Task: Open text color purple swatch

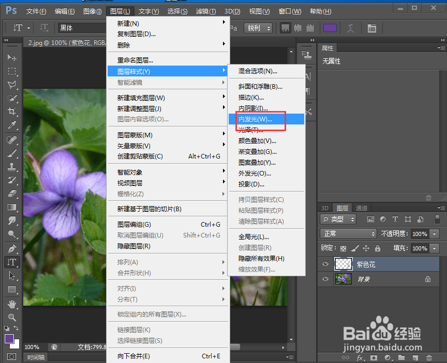Action: pos(330,28)
